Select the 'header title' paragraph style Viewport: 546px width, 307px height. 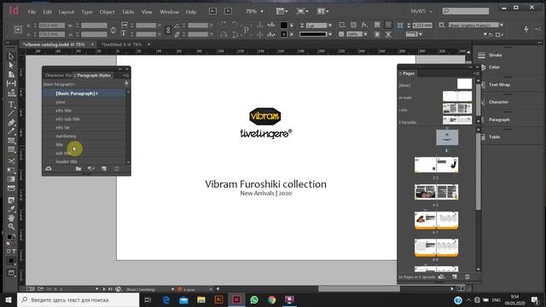pyautogui.click(x=84, y=161)
